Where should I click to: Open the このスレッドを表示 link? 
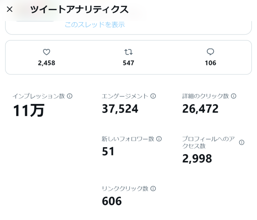(95, 24)
